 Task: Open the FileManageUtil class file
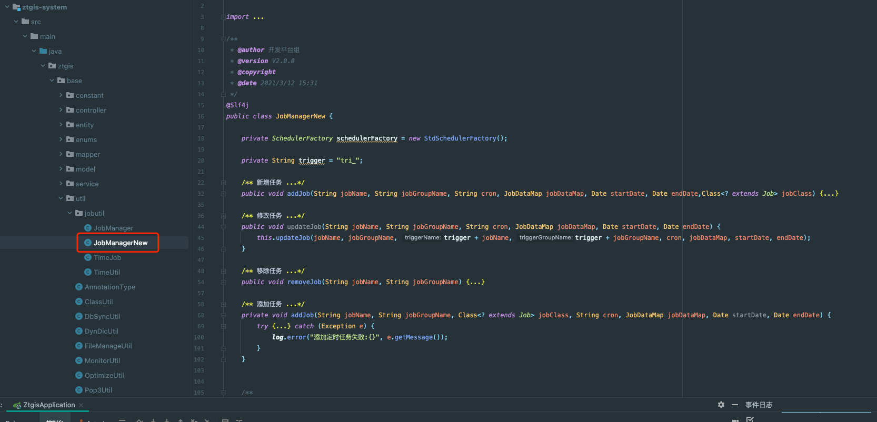[108, 346]
